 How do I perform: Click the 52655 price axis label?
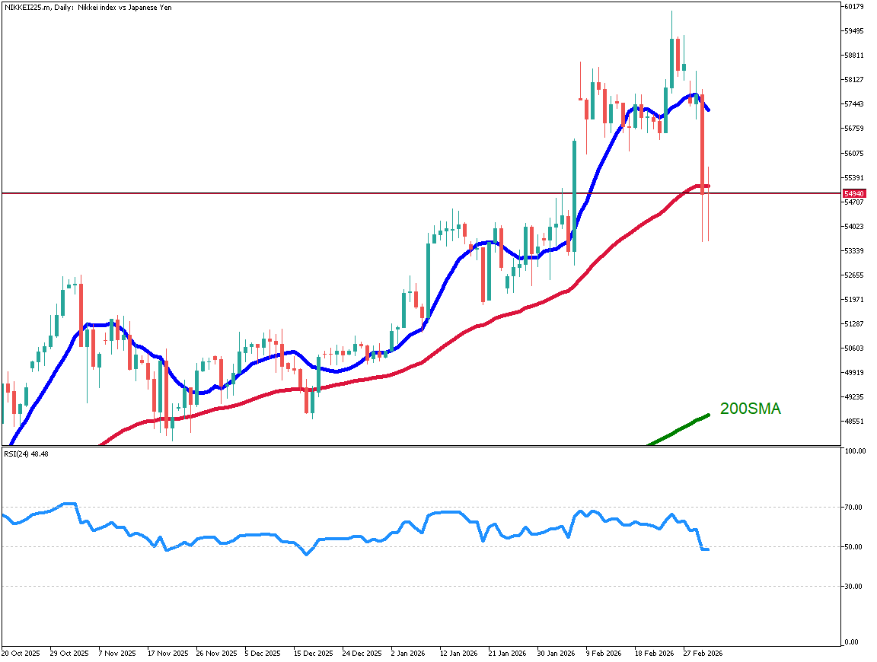[x=855, y=275]
